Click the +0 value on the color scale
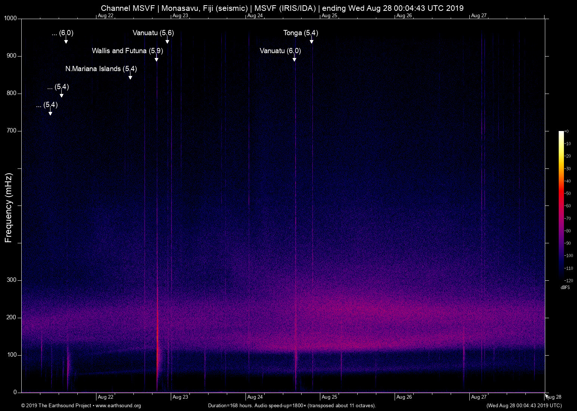 coord(567,131)
